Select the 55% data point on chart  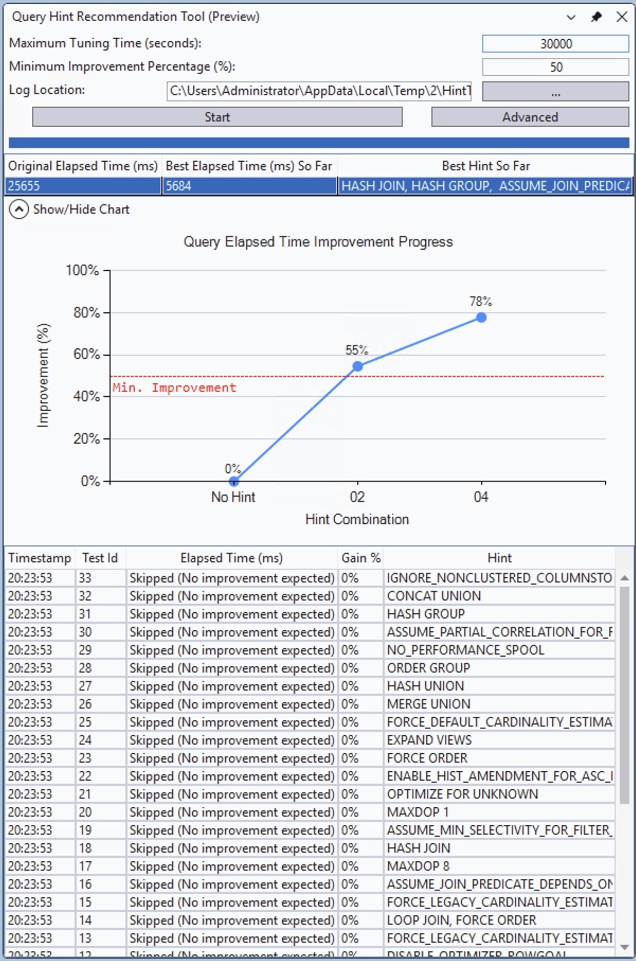(x=357, y=366)
